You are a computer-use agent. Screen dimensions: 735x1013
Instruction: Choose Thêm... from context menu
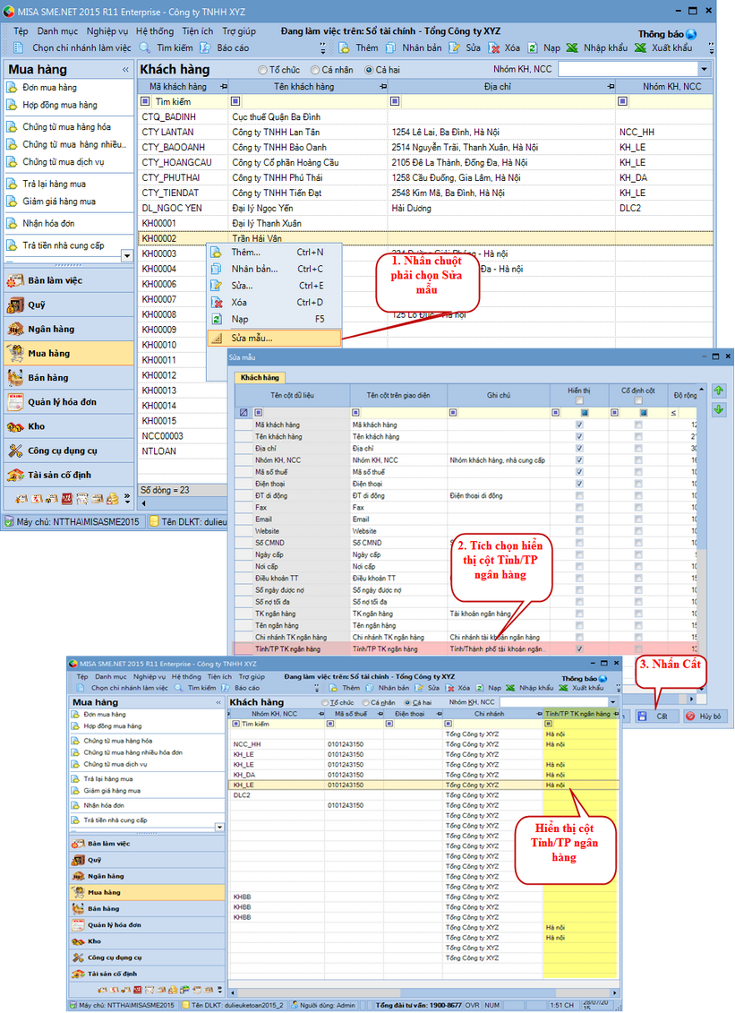274,253
